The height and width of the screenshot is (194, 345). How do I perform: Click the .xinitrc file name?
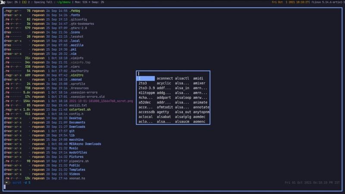tap(76, 75)
